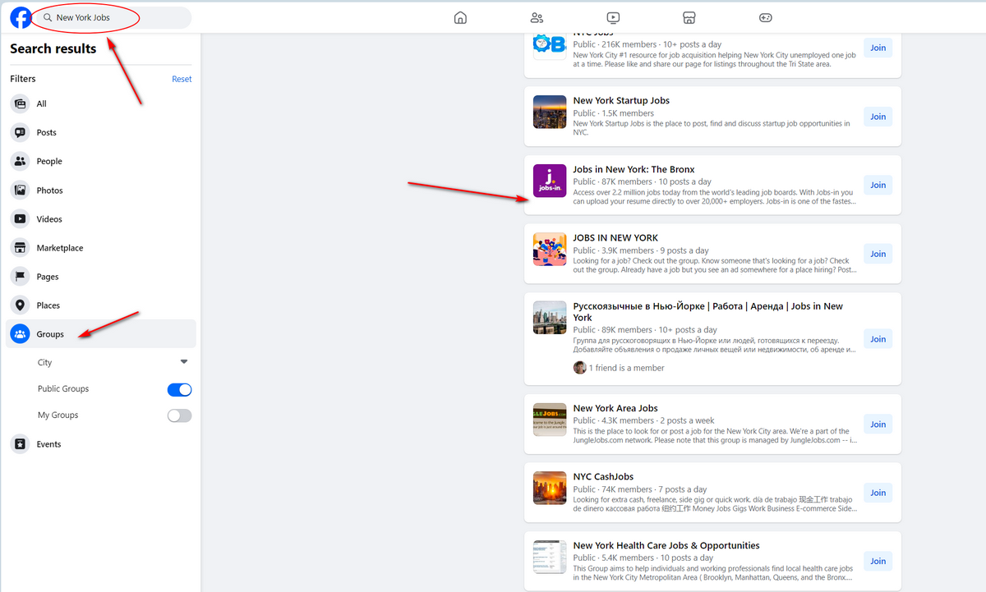Open the NYC CashJobs group thumbnail
The height and width of the screenshot is (592, 986).
pyautogui.click(x=550, y=488)
